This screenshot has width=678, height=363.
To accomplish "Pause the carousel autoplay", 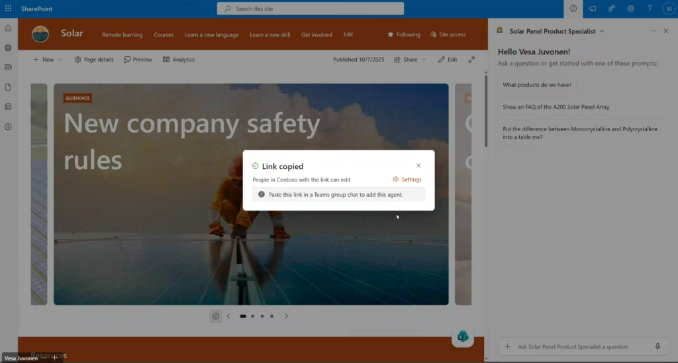I will 215,317.
